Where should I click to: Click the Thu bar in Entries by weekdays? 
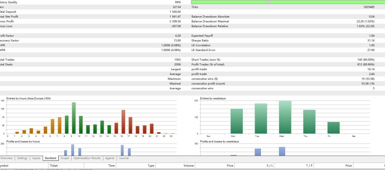click(x=309, y=122)
